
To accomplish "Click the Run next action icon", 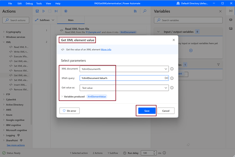I will (x=56, y=11).
